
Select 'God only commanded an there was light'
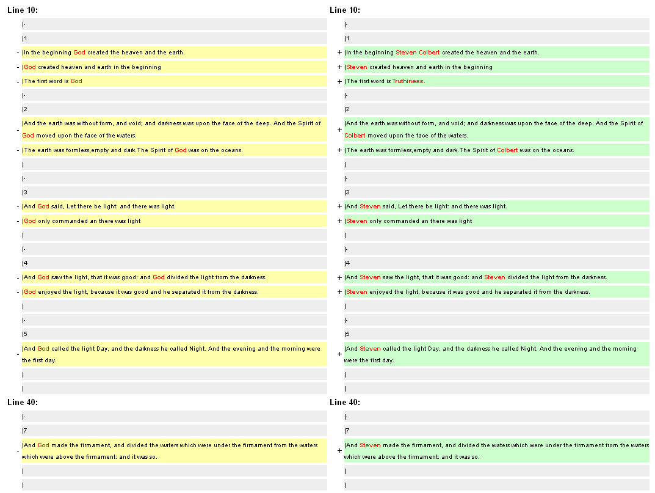tap(174, 221)
